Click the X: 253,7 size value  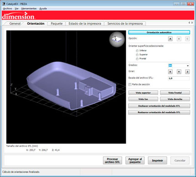pyautogui.click(x=31, y=150)
